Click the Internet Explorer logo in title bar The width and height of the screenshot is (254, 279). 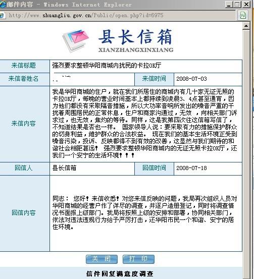click(x=3, y=4)
